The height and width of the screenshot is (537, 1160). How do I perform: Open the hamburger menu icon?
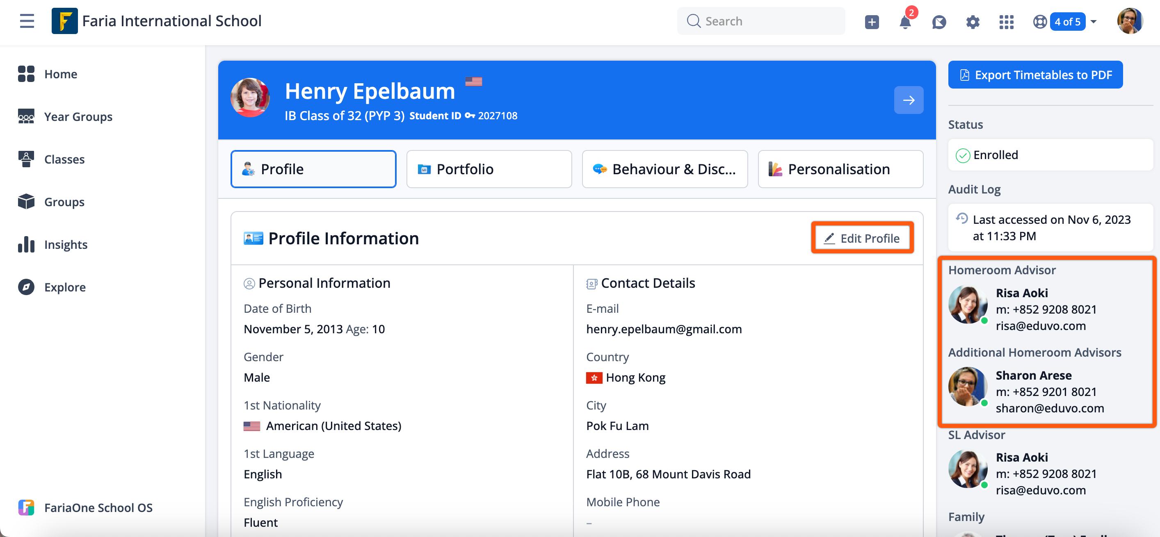27,21
